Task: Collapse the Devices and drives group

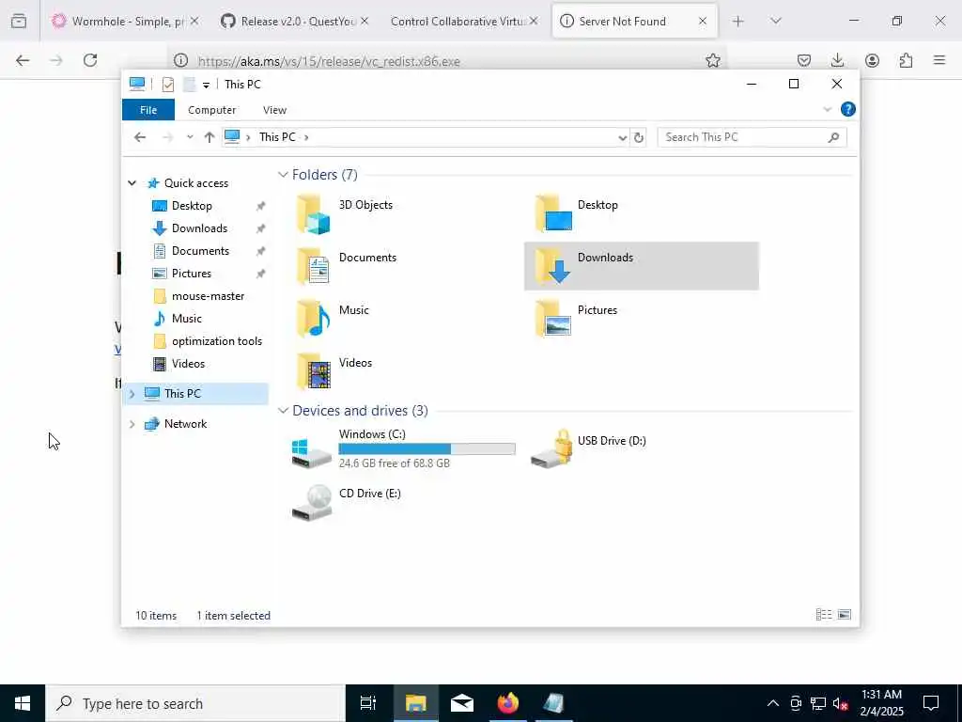Action: coord(283,411)
